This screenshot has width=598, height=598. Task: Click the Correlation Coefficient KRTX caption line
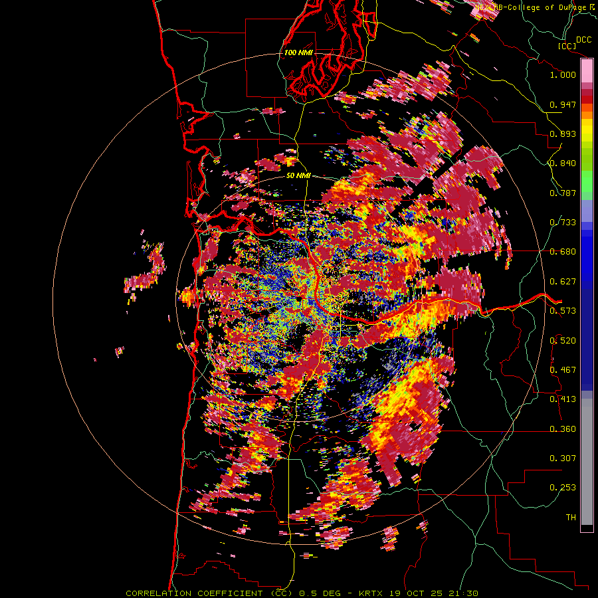click(x=302, y=593)
